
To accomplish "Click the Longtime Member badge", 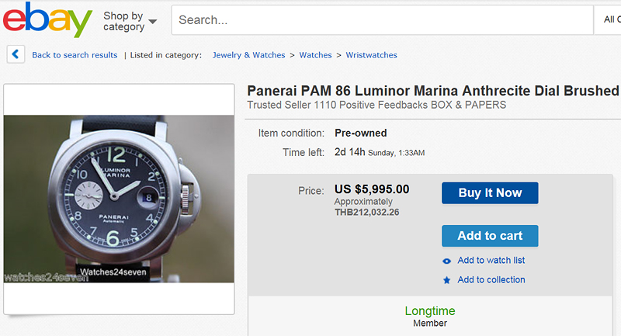I will point(430,316).
